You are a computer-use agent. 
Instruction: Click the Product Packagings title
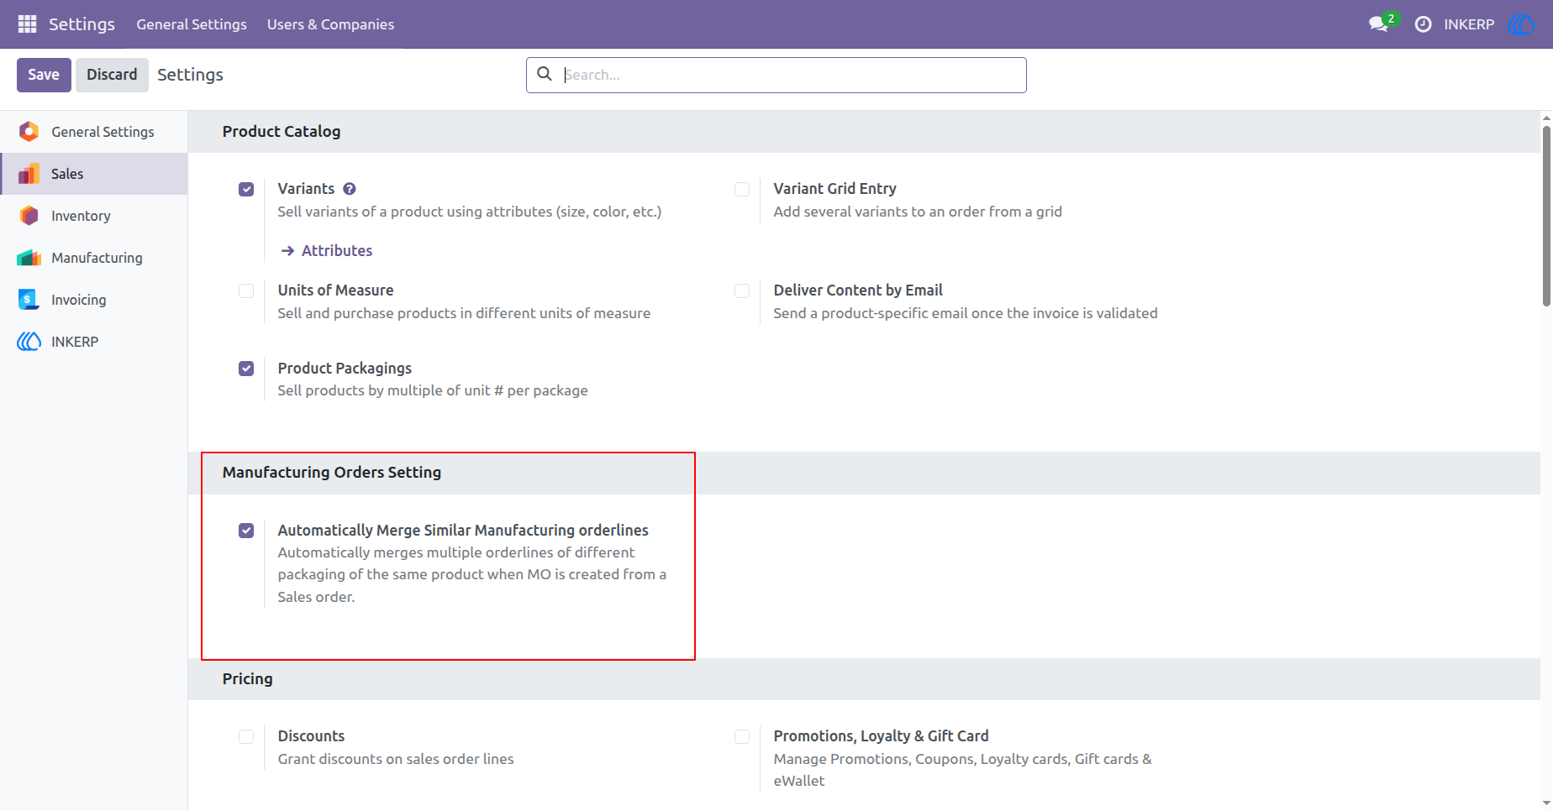point(345,368)
